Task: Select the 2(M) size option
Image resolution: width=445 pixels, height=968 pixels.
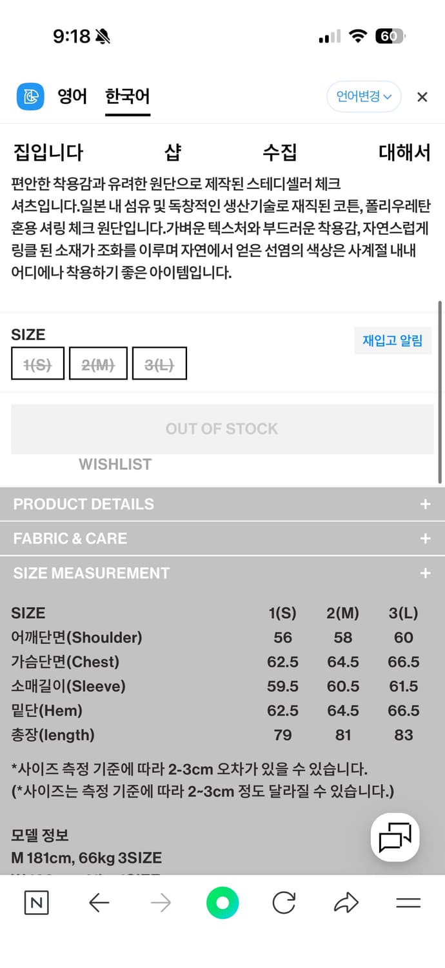Action: coord(97,363)
